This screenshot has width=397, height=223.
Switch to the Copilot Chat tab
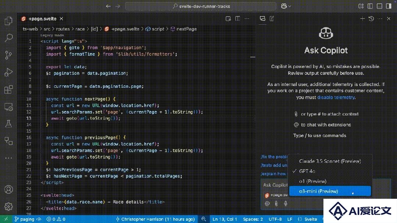(x=263, y=19)
